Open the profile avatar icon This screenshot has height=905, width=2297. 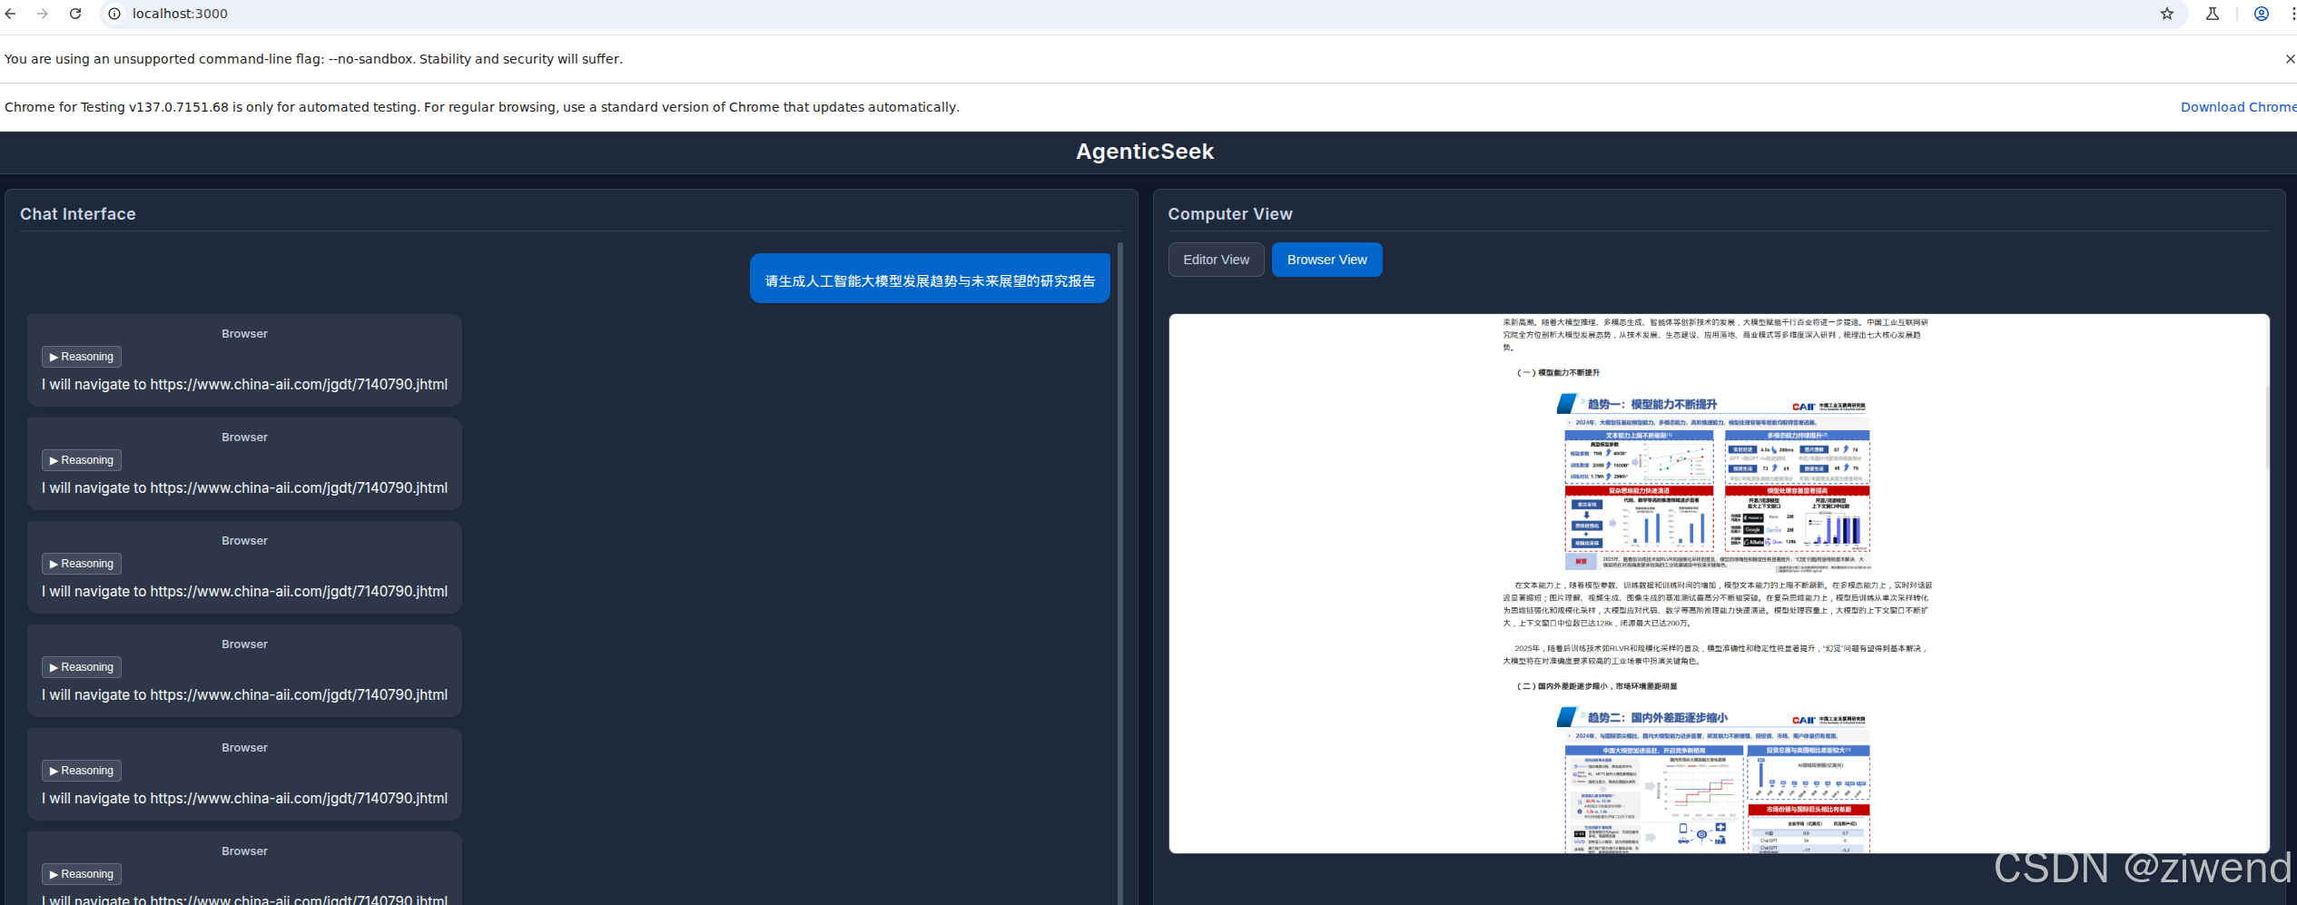tap(2262, 14)
